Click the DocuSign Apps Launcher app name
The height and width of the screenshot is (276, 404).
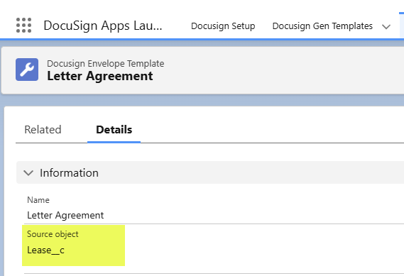click(x=103, y=26)
